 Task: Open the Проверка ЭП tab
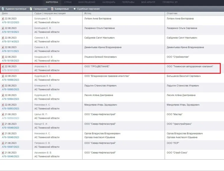[170, 2]
